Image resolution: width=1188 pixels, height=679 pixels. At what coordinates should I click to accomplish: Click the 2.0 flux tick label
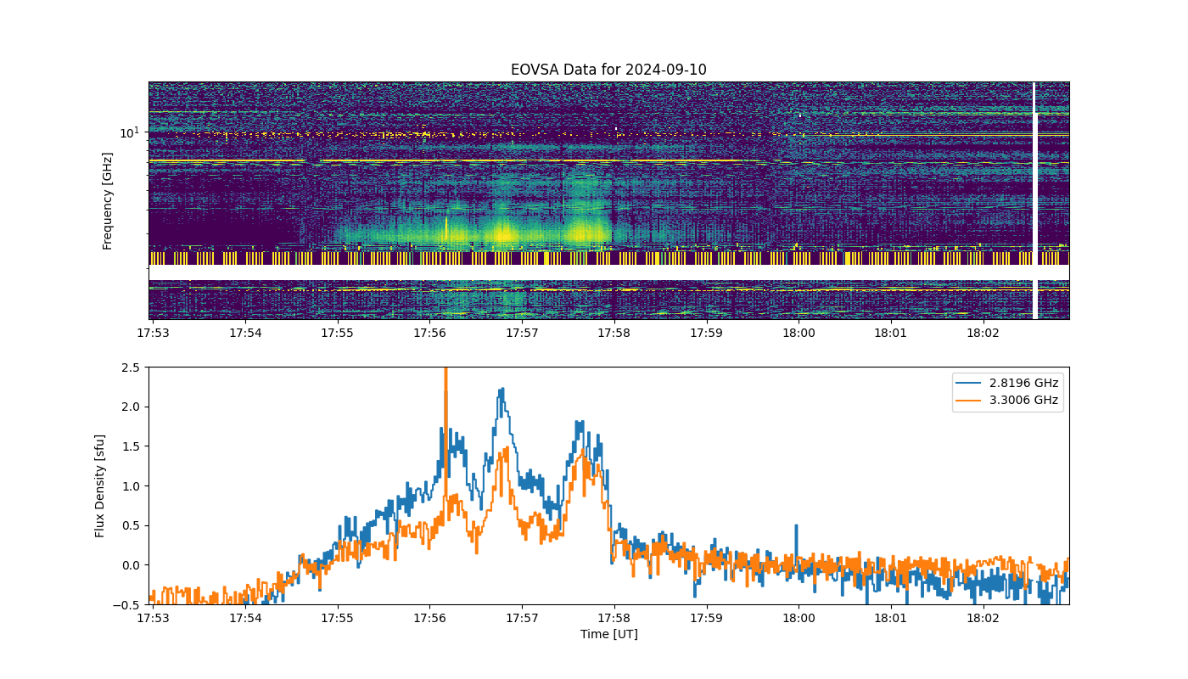[x=132, y=407]
